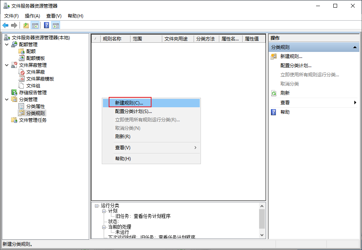The width and height of the screenshot is (362, 250).
Task: Collapse the 分类规则 actions section header arrow
Action: 355,47
